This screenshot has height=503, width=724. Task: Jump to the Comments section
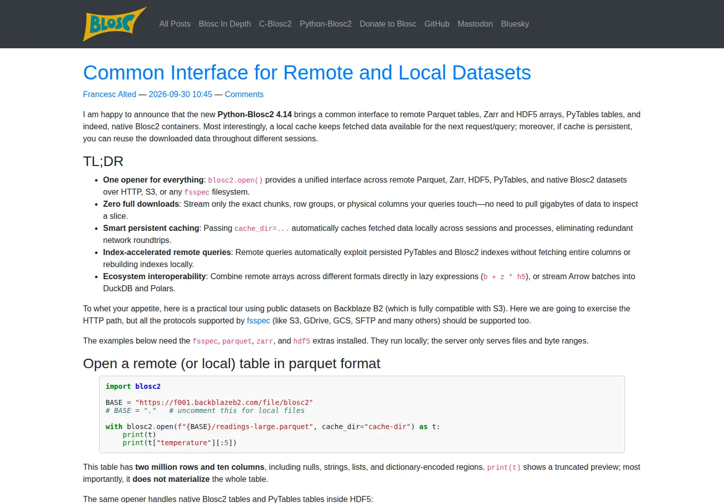244,95
